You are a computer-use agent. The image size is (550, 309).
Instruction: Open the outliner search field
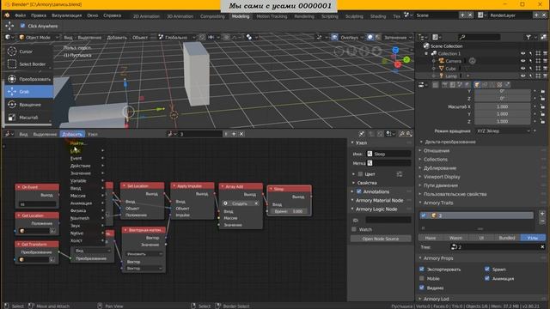479,37
